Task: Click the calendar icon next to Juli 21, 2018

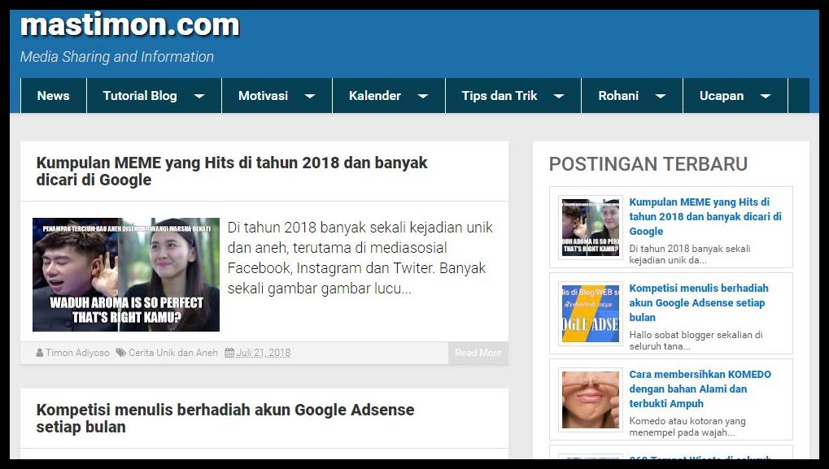Action: click(x=232, y=353)
